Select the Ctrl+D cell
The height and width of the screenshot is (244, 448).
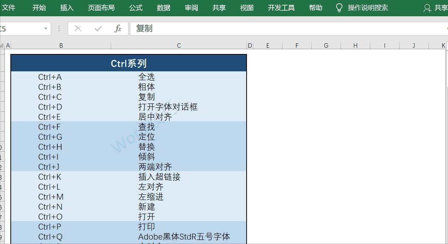(x=61, y=107)
